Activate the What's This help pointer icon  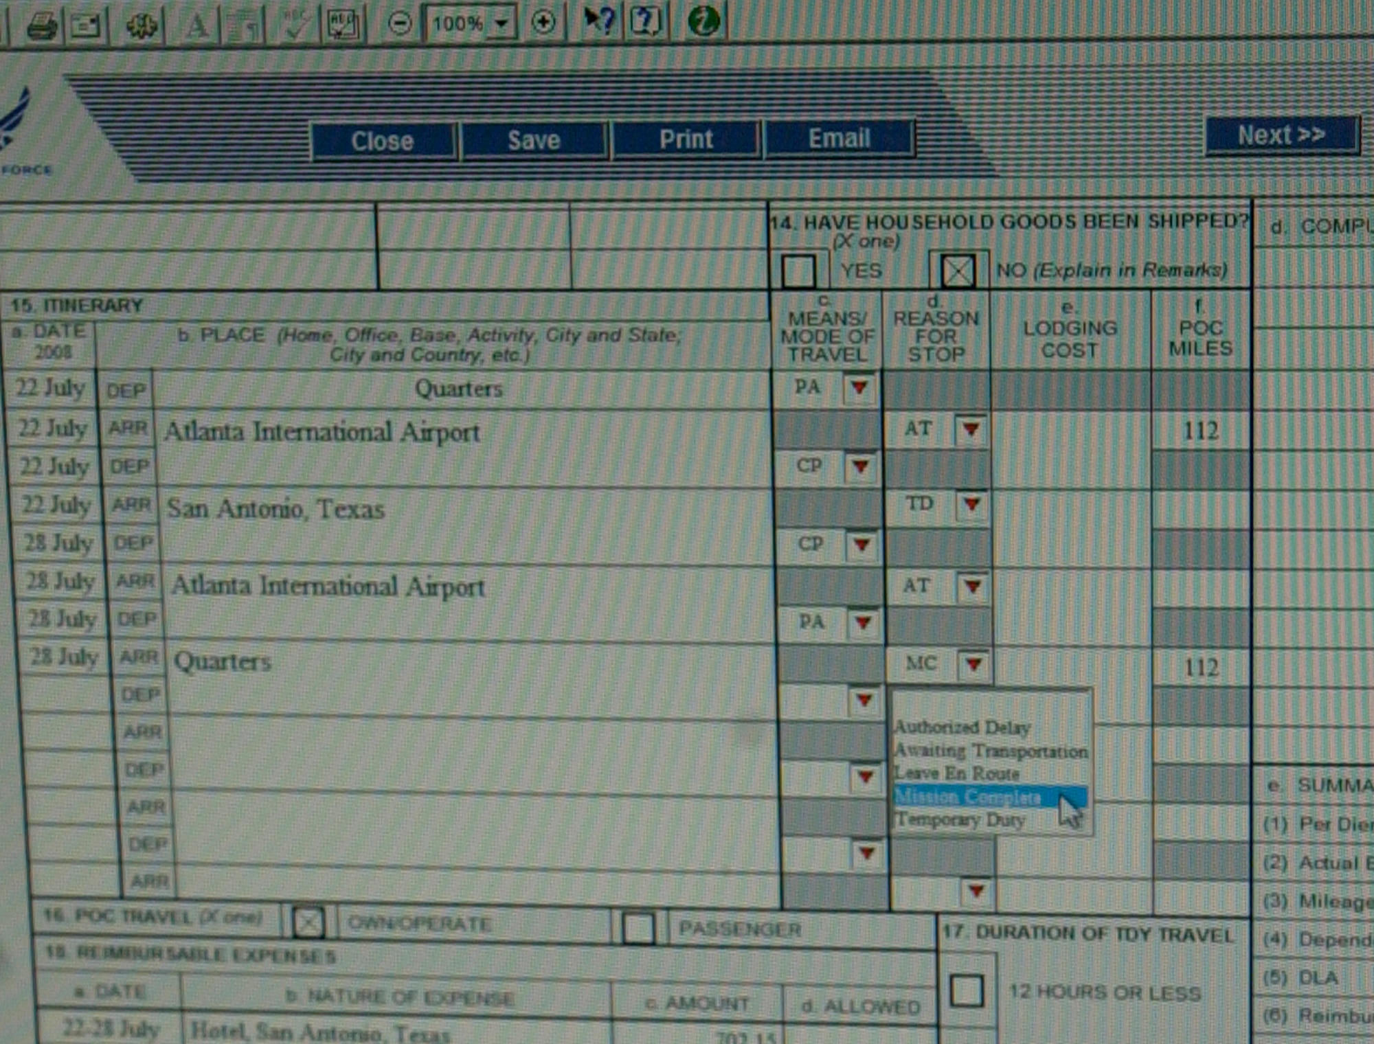[x=598, y=21]
